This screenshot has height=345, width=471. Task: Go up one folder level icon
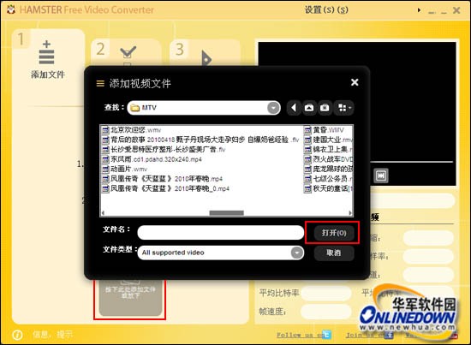309,108
